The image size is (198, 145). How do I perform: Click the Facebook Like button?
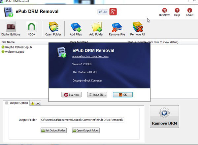tap(103, 12)
